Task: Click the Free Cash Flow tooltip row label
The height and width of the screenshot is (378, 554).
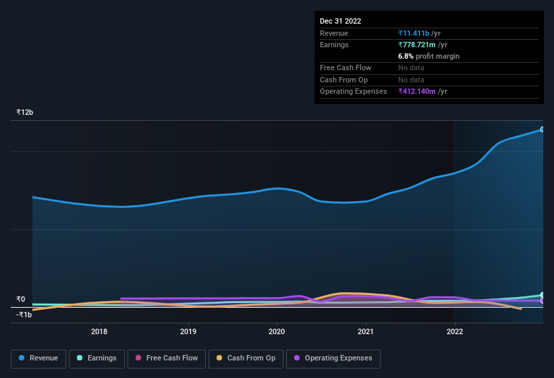Action: click(x=345, y=67)
